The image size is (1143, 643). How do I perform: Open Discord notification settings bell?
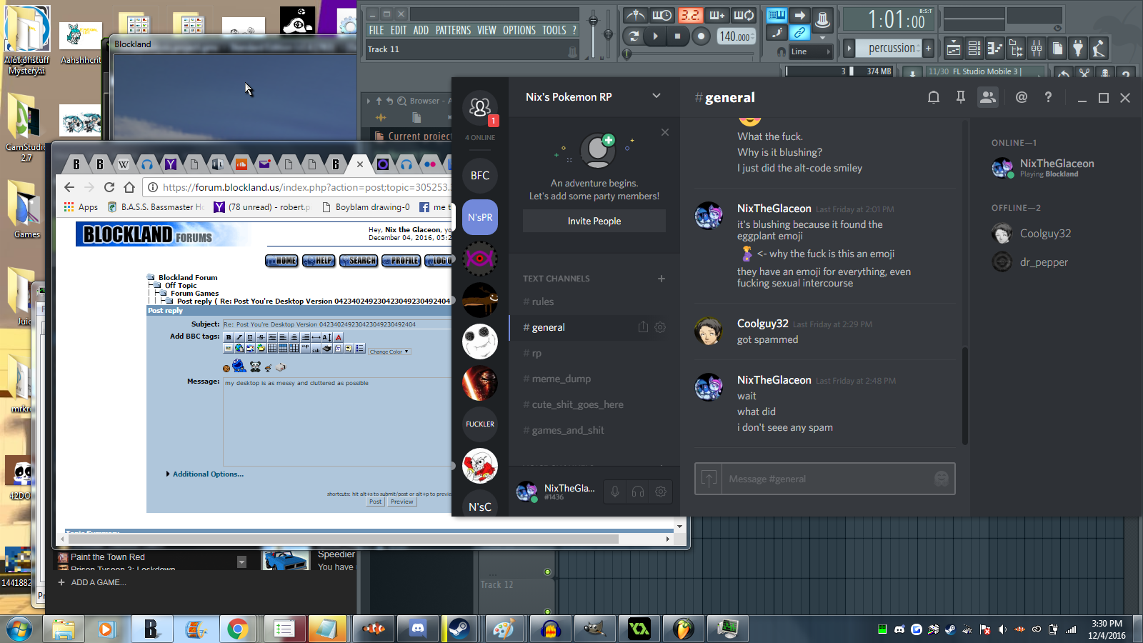click(x=933, y=97)
